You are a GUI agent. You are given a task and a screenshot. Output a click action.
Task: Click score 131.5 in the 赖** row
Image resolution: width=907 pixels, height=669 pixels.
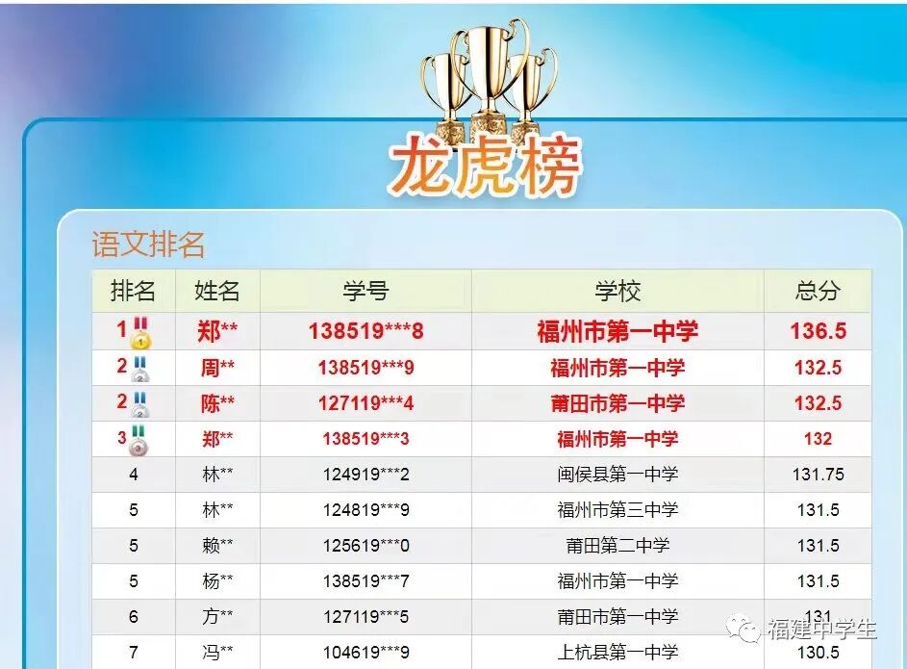point(818,546)
